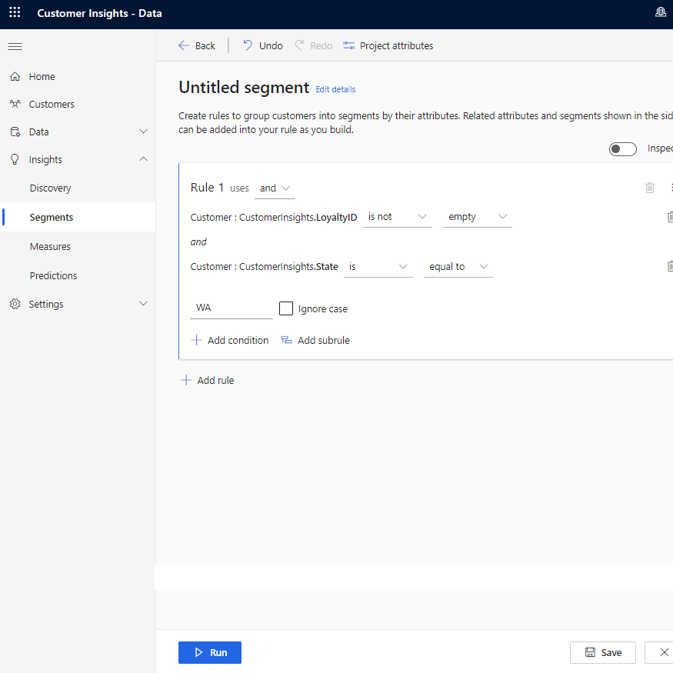Click the Untitled segment title
Viewport: 673px width, 673px height.
click(x=244, y=87)
